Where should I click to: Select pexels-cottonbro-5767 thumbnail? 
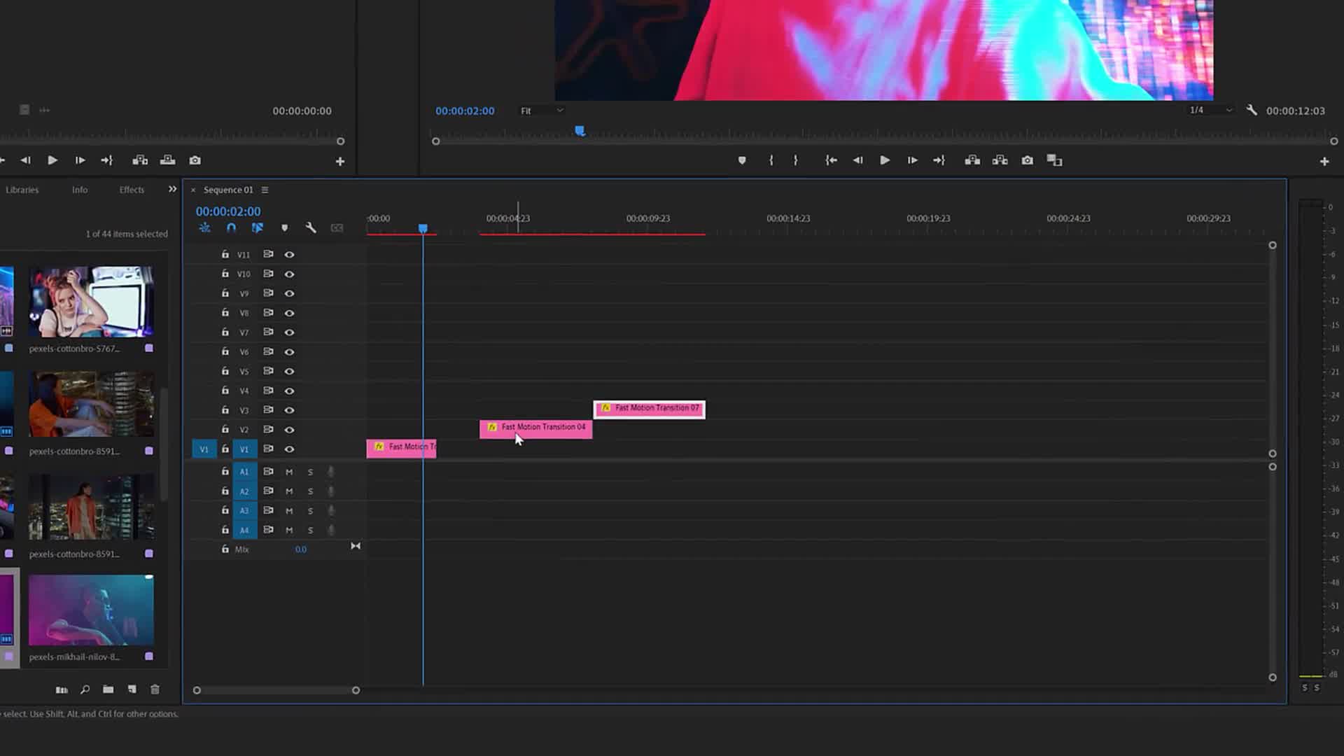pyautogui.click(x=91, y=301)
